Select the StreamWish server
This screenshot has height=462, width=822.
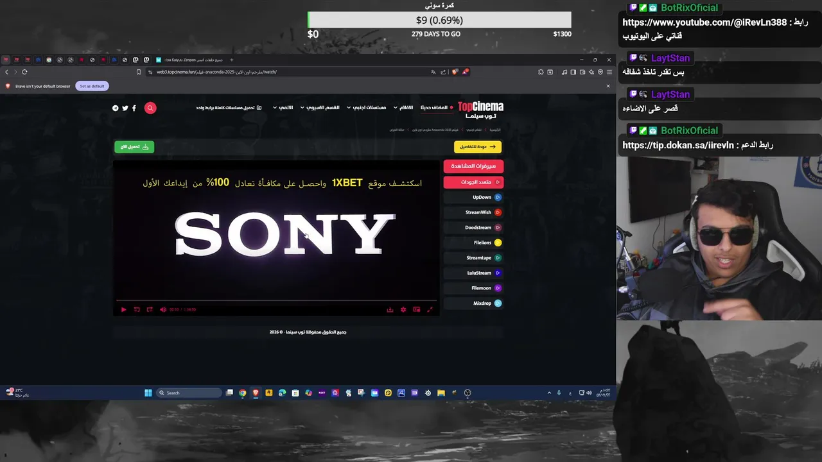[473, 212]
